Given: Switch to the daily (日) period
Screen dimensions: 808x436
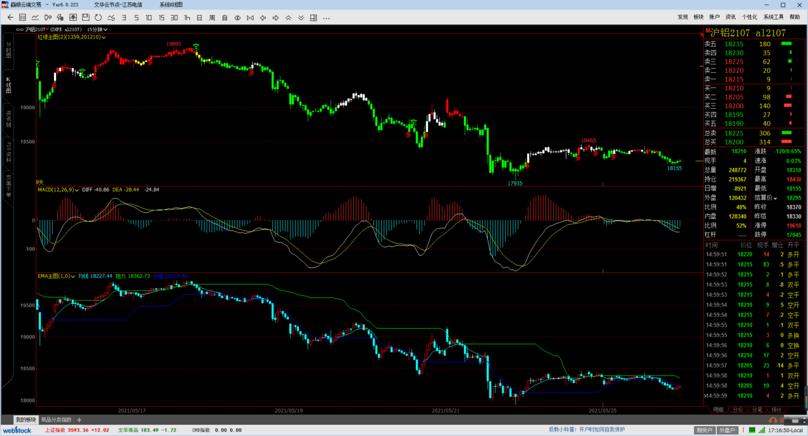Looking at the screenshot, I should tap(199, 18).
